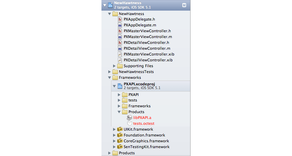Expand the NewHawtnessTests group
The image size is (292, 156).
[x=110, y=72]
